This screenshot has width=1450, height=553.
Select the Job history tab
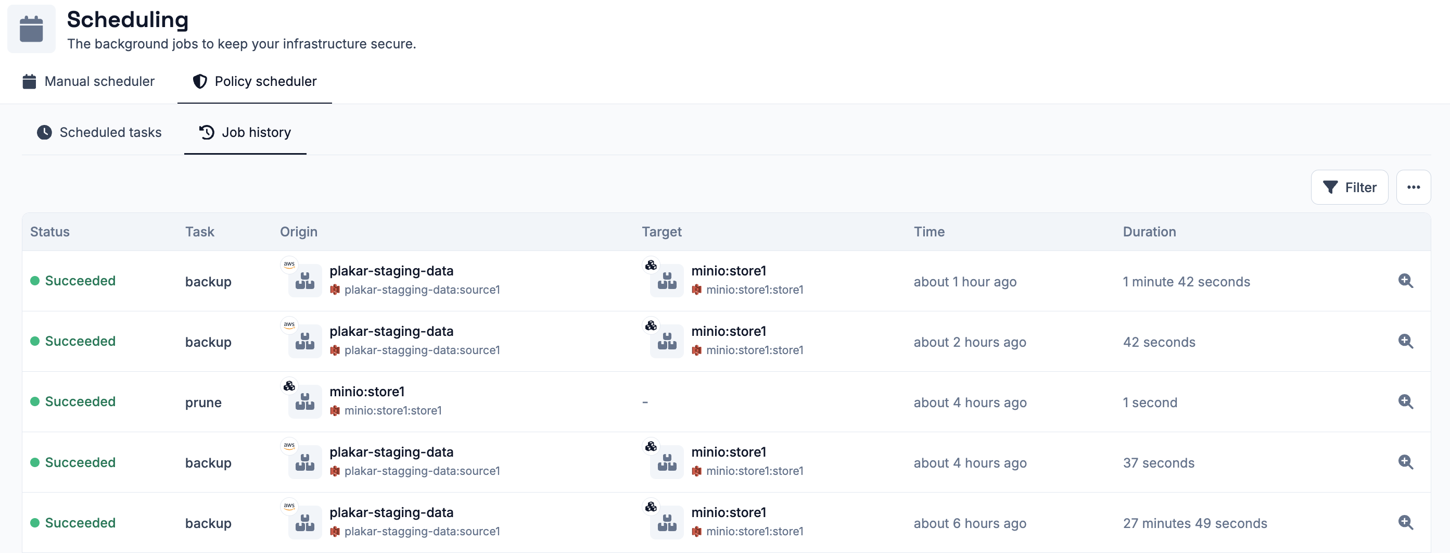point(246,133)
